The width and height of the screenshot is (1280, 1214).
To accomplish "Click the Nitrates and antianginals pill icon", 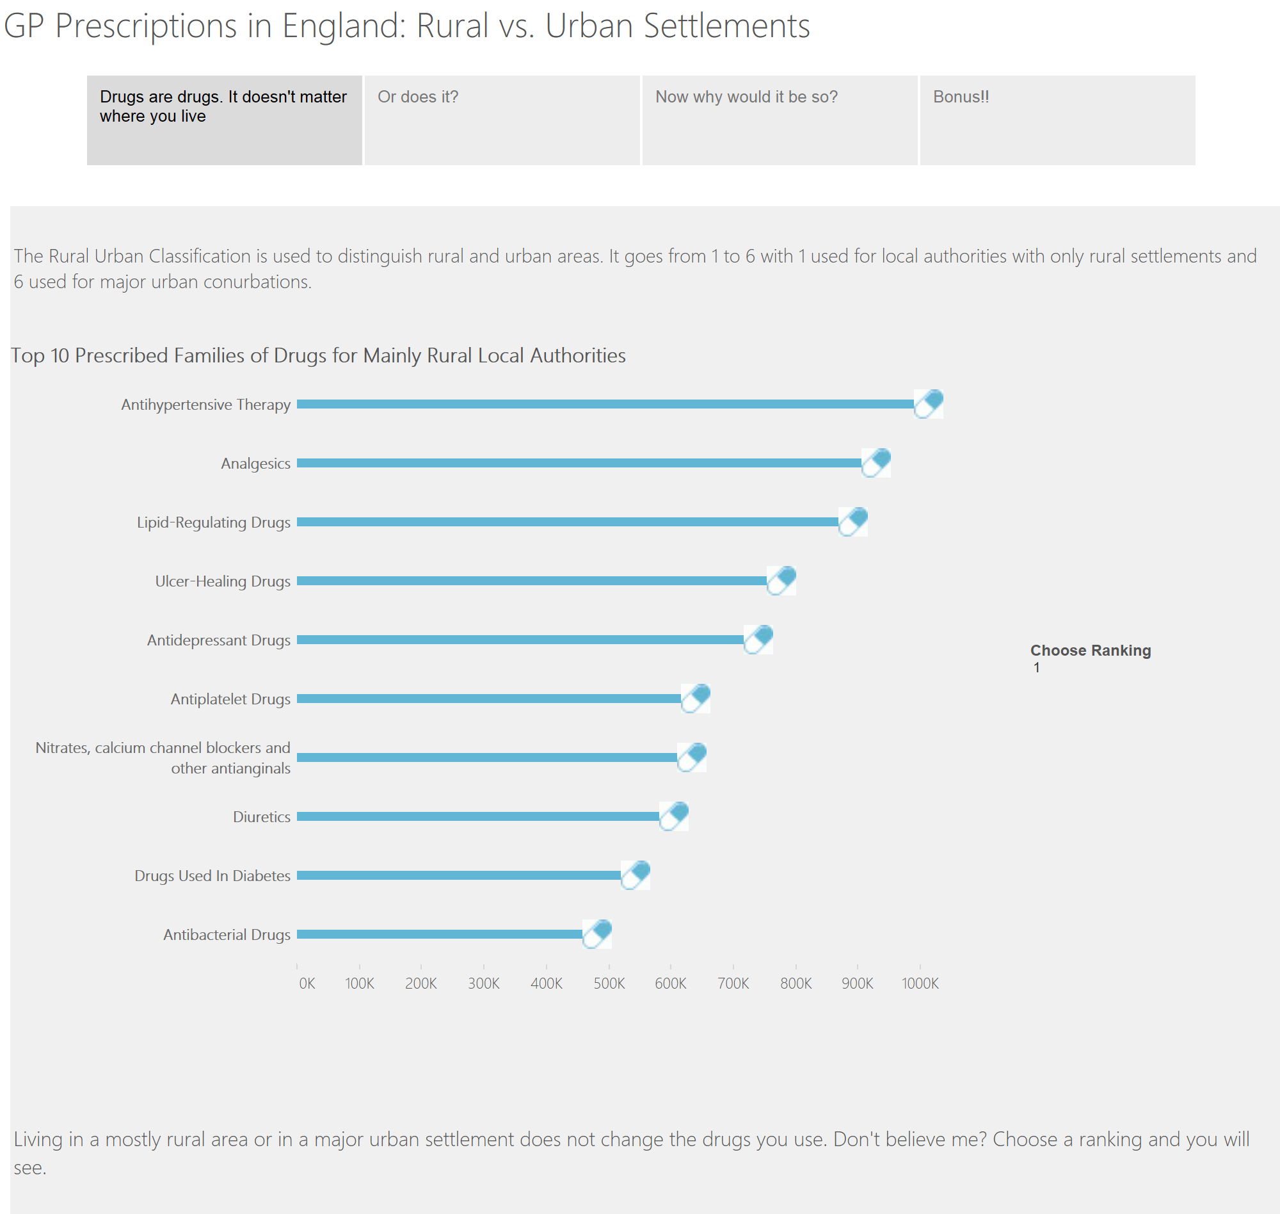I will coord(691,757).
